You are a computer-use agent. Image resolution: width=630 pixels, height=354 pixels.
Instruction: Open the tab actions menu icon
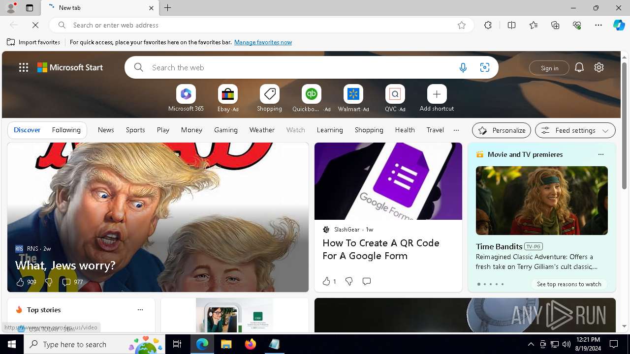(30, 8)
